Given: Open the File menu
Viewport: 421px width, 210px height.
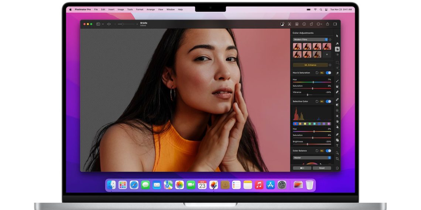Looking at the screenshot, I should coord(96,9).
